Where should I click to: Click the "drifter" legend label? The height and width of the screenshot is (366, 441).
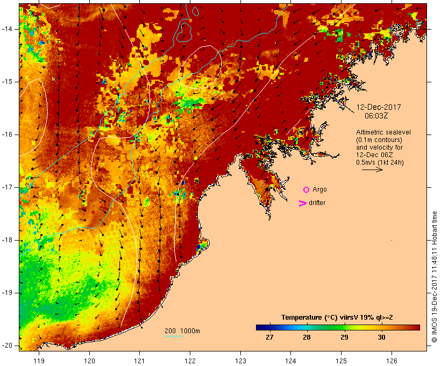coord(317,203)
